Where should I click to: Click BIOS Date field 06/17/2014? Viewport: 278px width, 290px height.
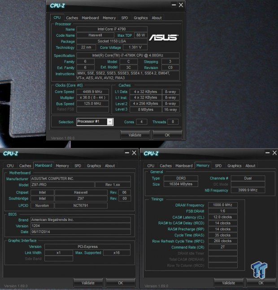click(x=81, y=232)
